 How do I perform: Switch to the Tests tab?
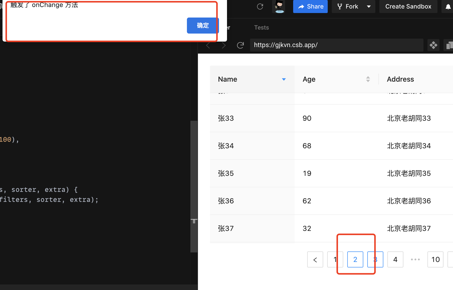261,28
